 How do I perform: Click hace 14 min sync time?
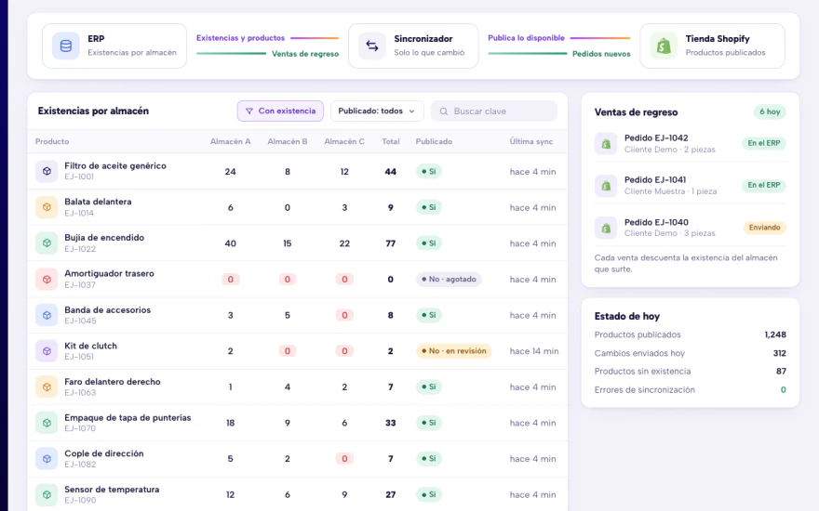click(x=534, y=351)
